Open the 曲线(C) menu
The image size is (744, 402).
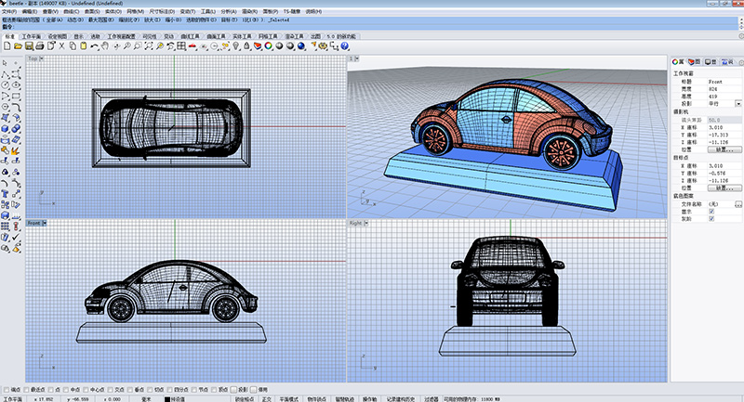pos(72,11)
